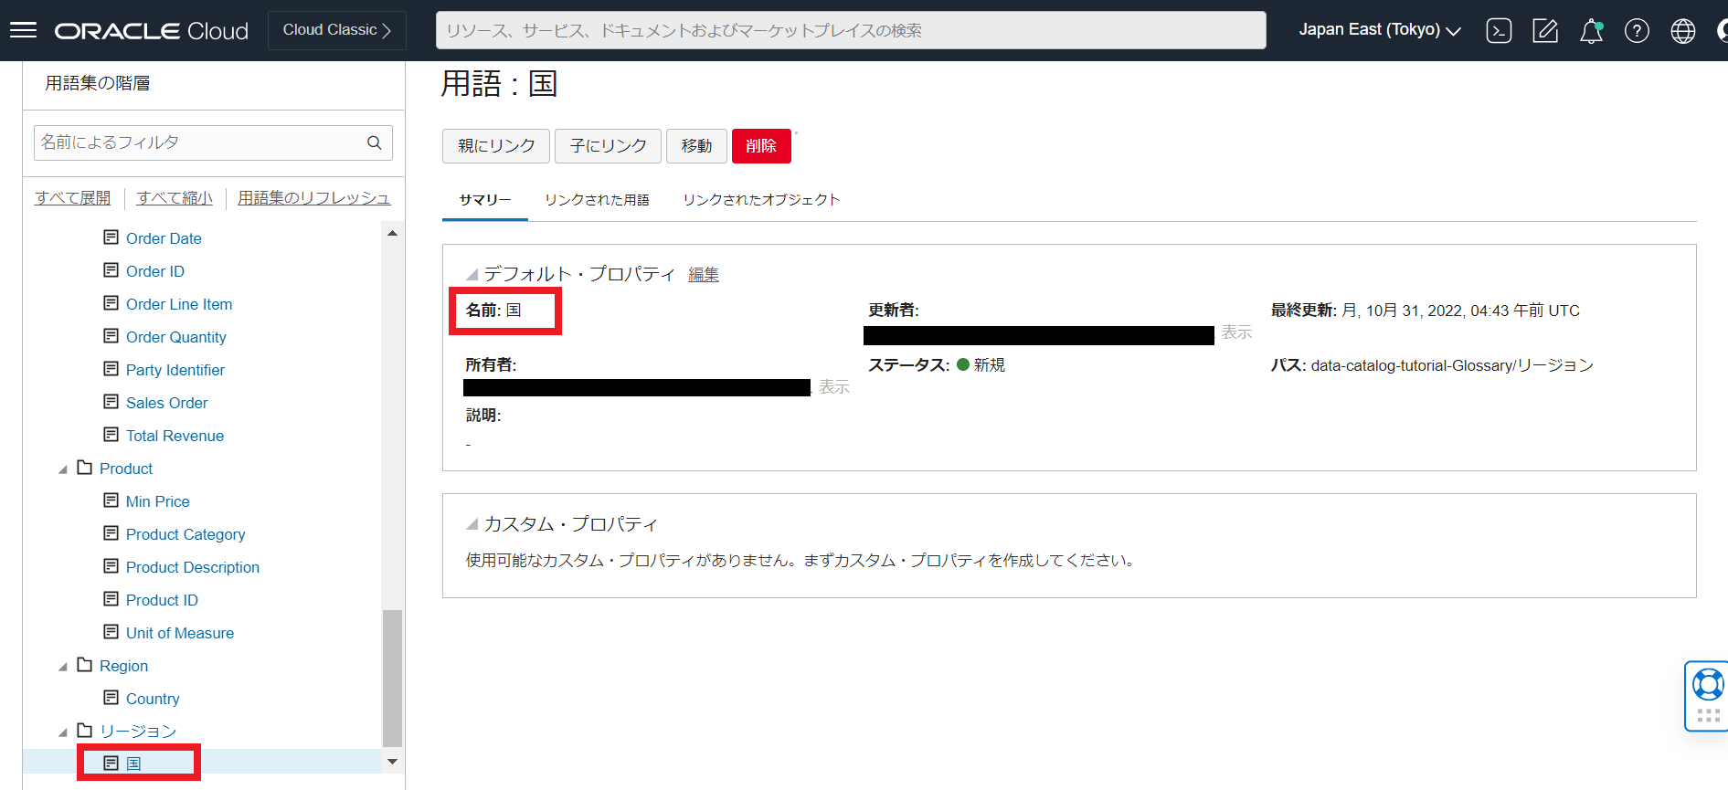Screen dimensions: 1728x790
Task: Collapse the Region category folder
Action: tap(63, 667)
